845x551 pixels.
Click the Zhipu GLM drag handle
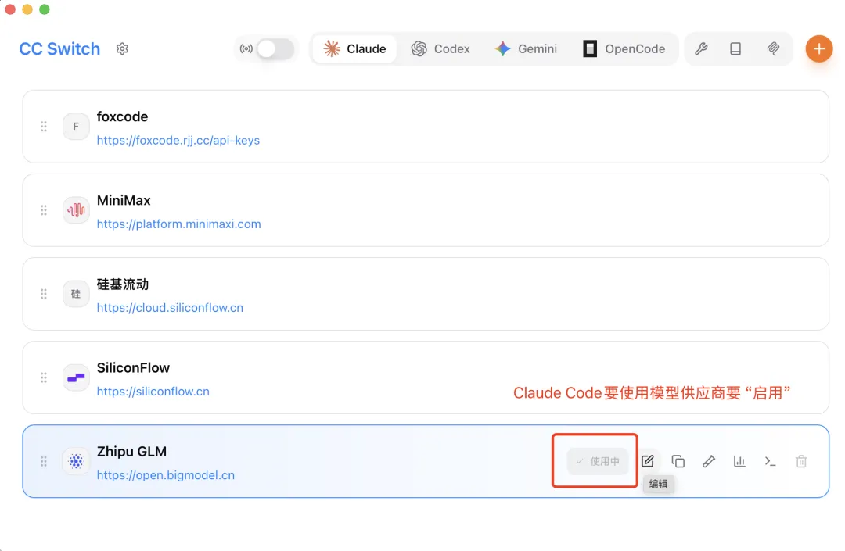pos(44,461)
